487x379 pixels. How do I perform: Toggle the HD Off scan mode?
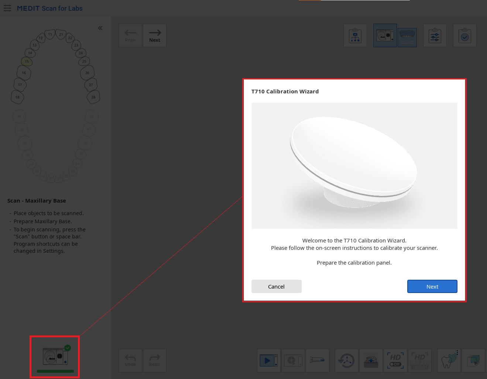click(395, 361)
